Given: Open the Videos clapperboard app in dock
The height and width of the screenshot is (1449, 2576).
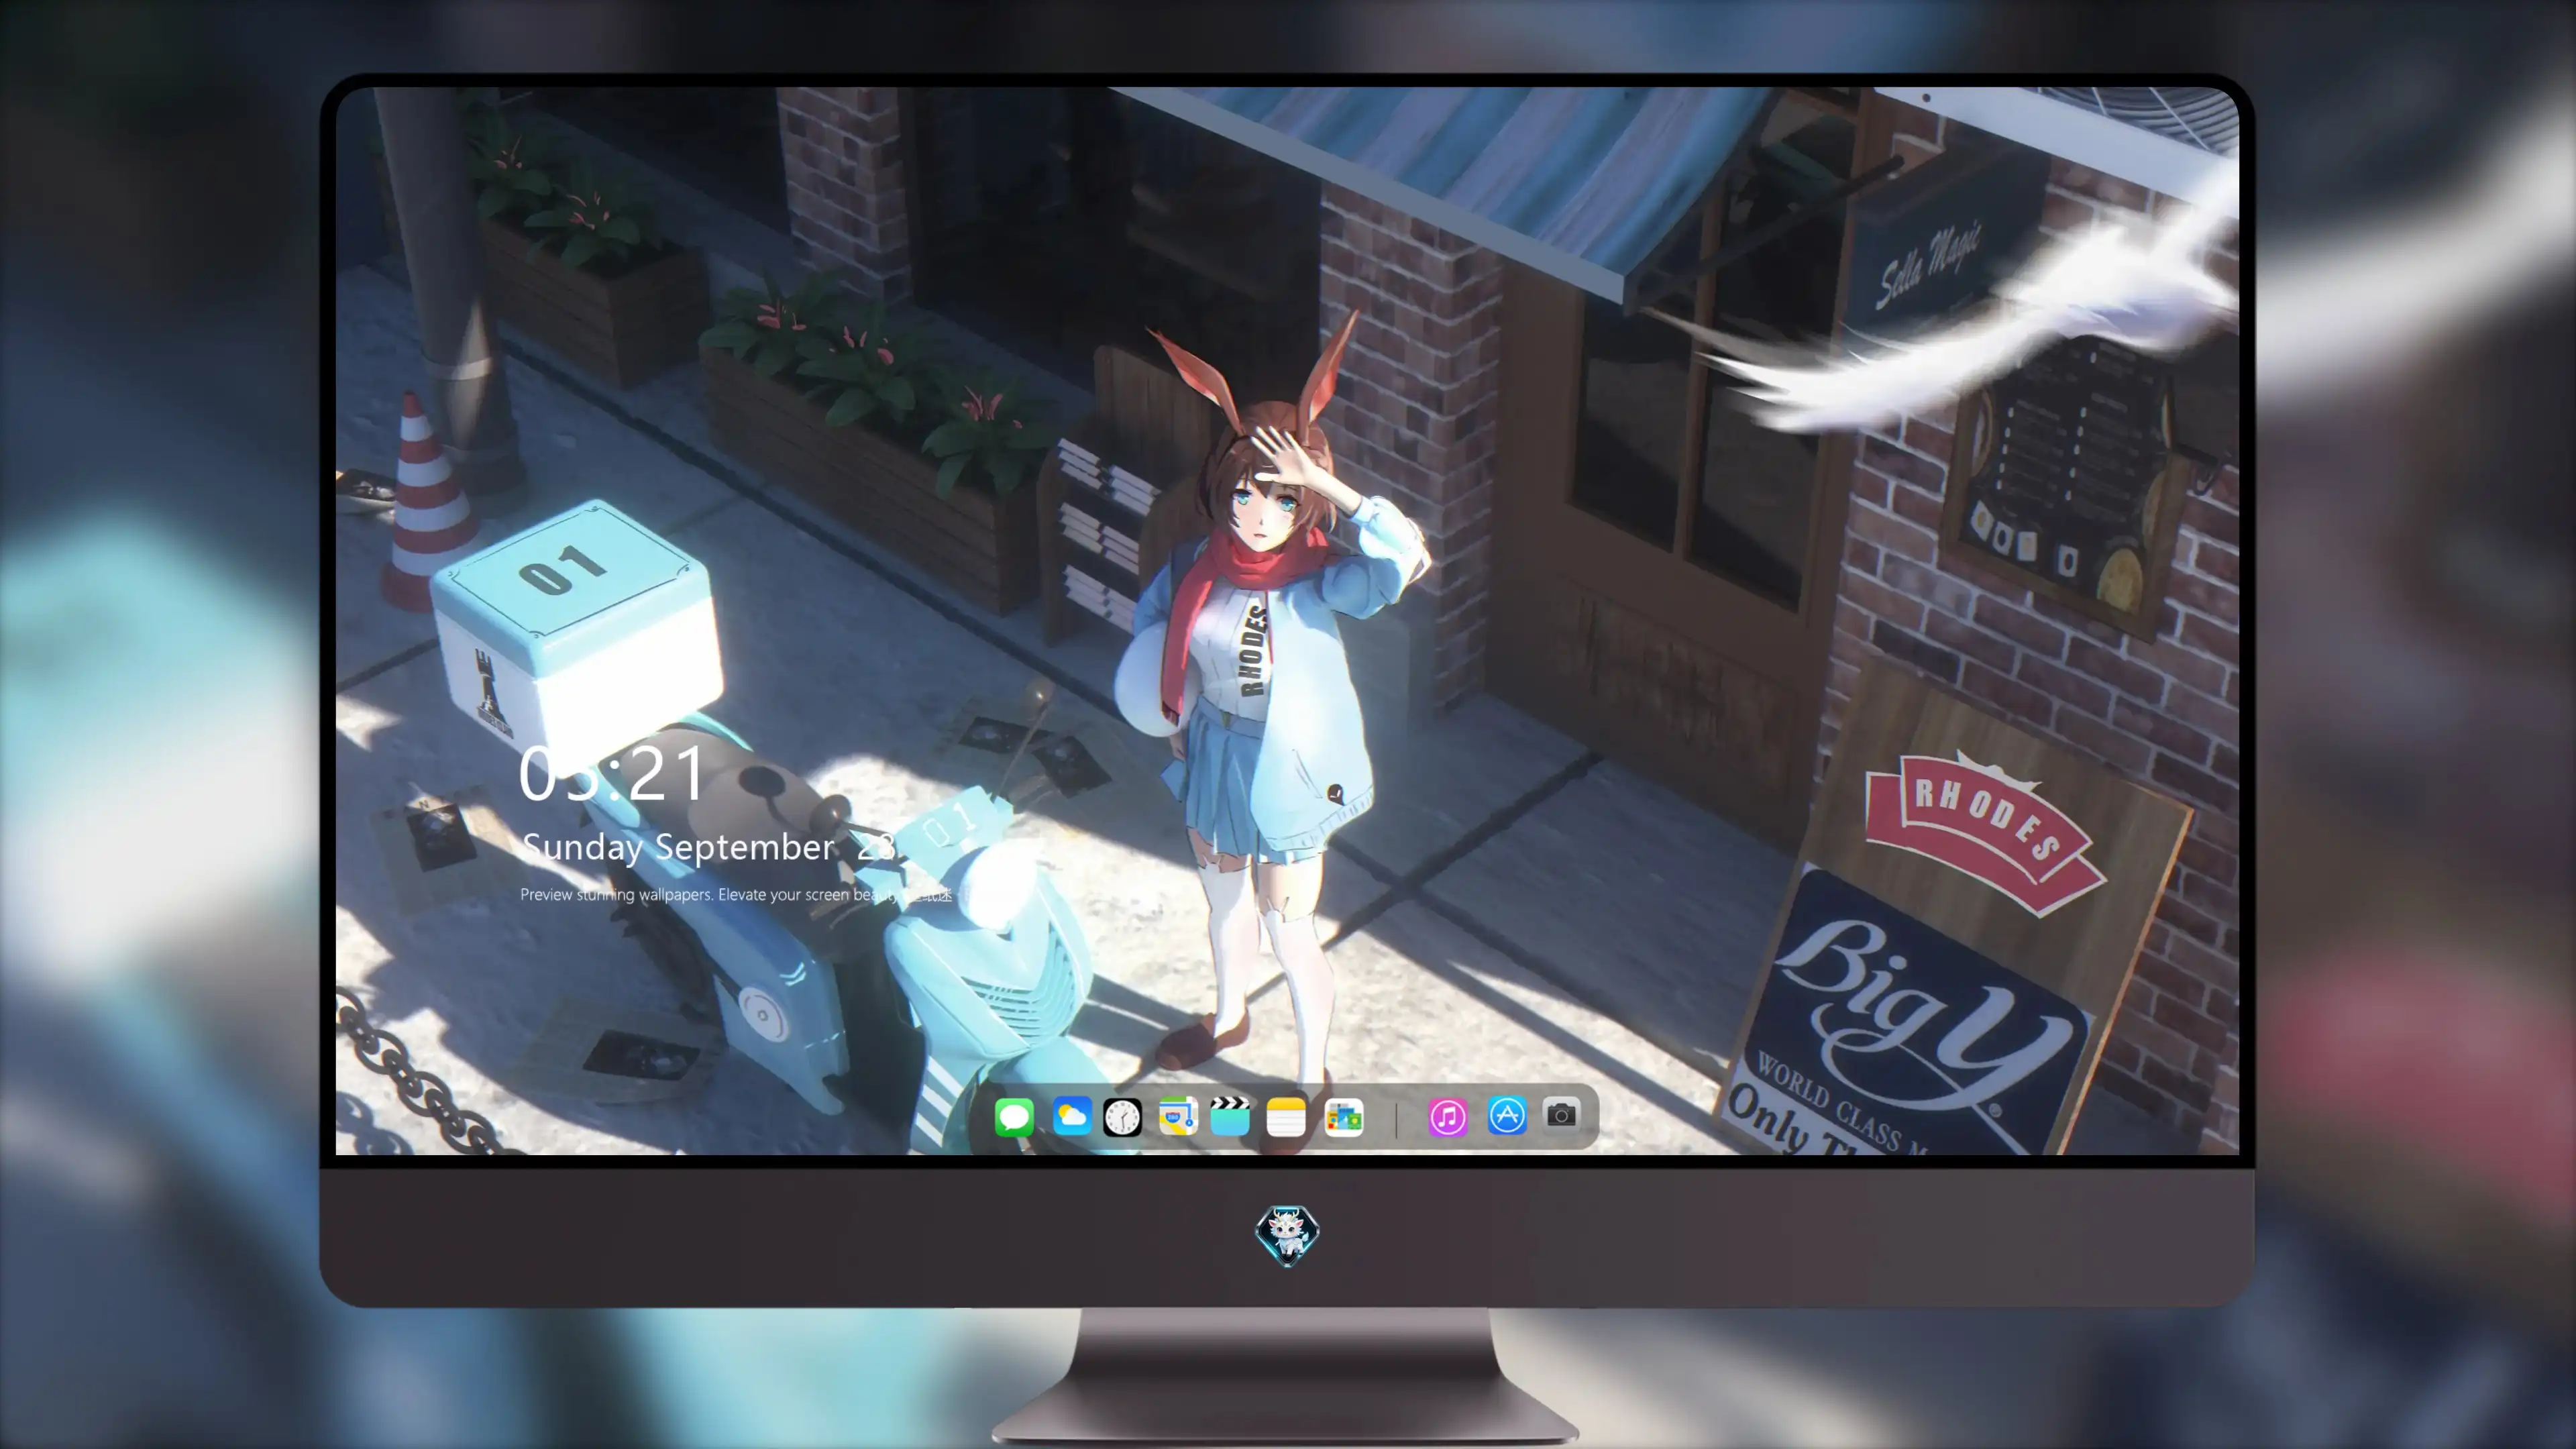Looking at the screenshot, I should pos(1230,1116).
